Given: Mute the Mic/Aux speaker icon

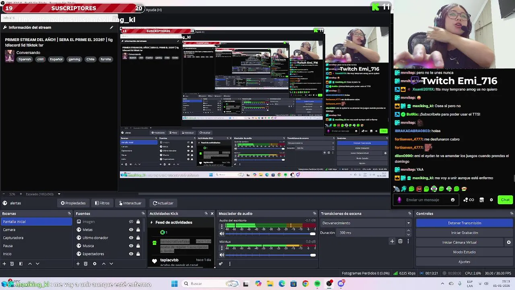Looking at the screenshot, I should tap(222, 255).
